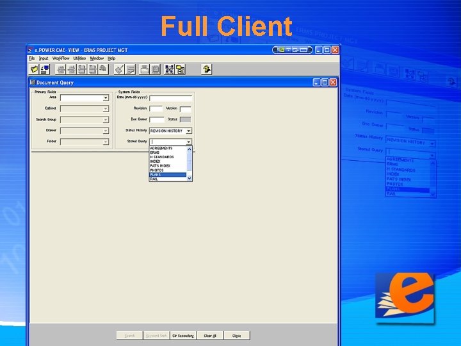
Task: Expand the Search Group dropdown
Action: pos(106,120)
